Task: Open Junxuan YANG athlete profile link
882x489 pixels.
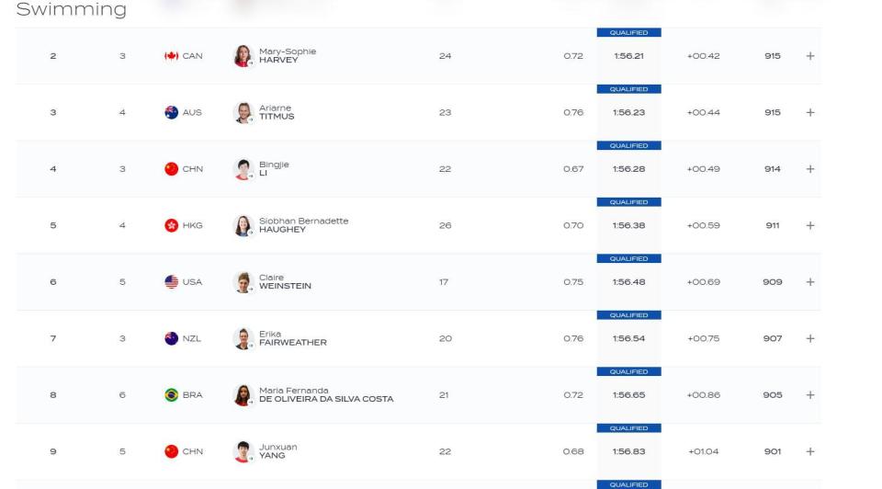Action: point(277,451)
